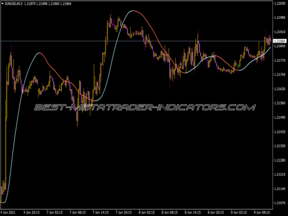
Task: Click the best-metatrader-indicators.com watermark
Action: (144, 108)
